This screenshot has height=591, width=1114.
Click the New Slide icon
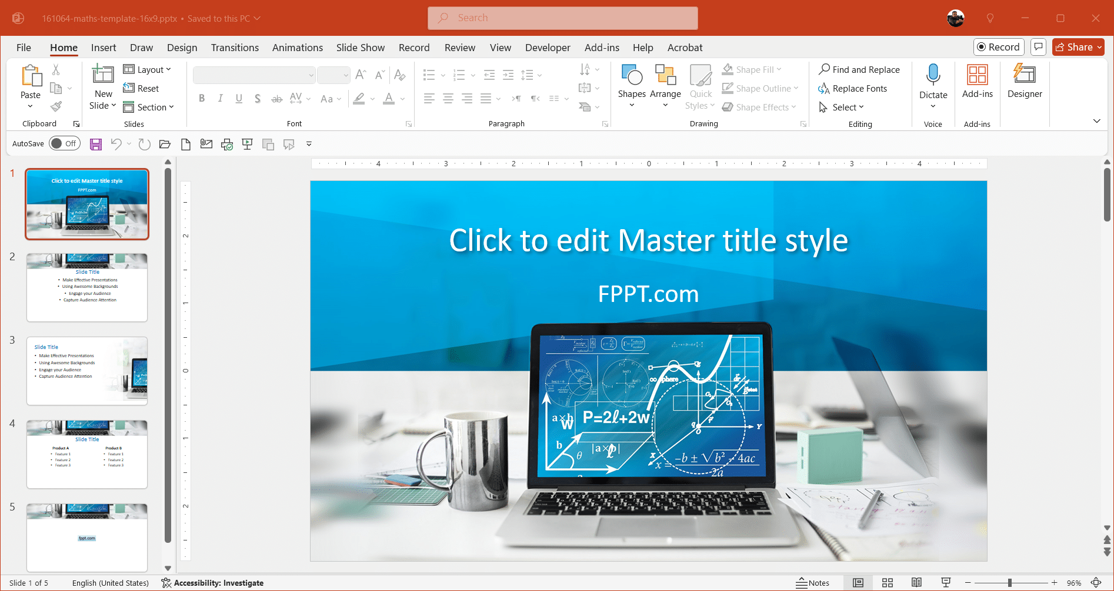click(103, 75)
